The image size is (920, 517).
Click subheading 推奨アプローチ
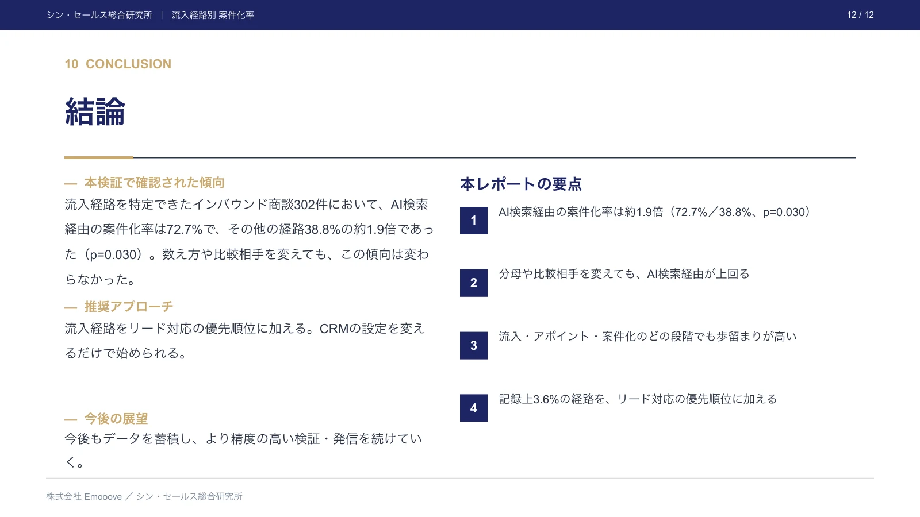point(128,307)
